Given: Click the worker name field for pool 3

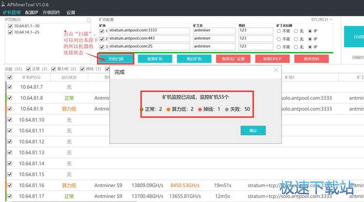Looking at the screenshot, I should (214, 47).
